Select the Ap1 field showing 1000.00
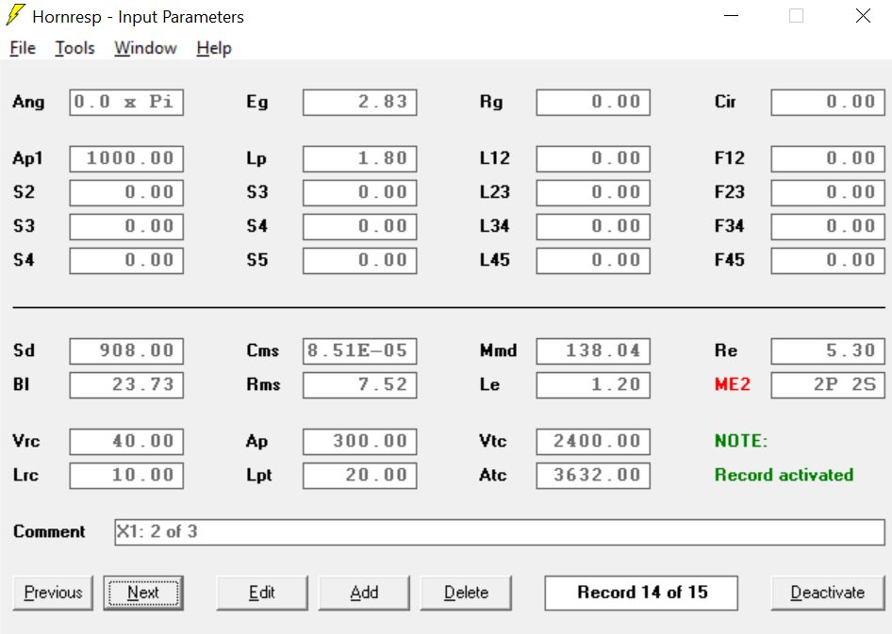 click(x=126, y=158)
